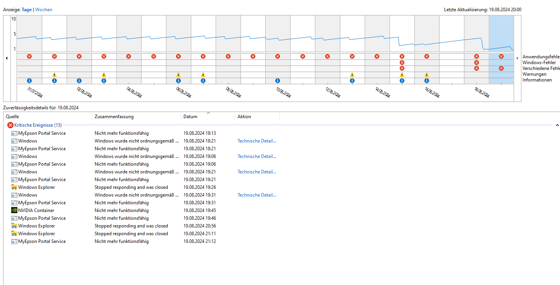Click red Kritische Ereignisse error icon

10,125
